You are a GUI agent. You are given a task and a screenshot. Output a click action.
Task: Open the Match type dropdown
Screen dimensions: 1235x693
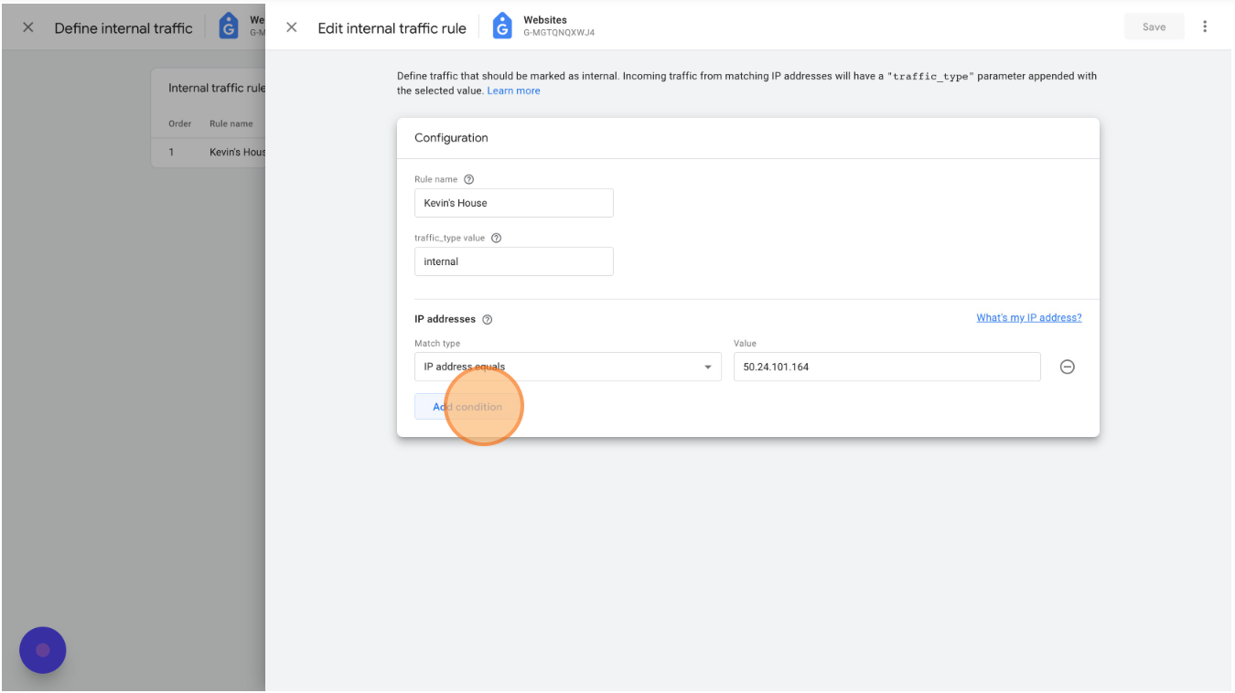point(567,367)
